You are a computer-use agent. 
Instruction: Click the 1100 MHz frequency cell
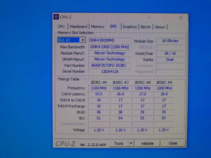[99, 88]
